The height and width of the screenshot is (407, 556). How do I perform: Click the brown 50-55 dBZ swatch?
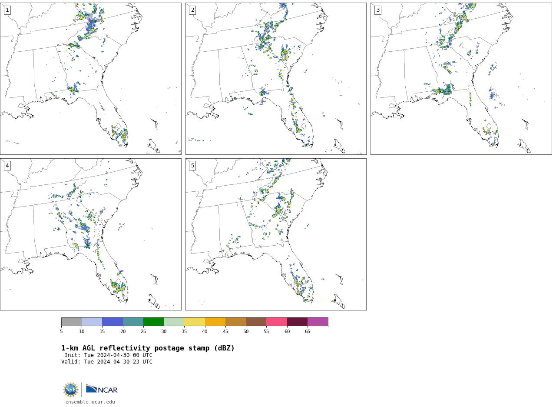[x=256, y=322]
